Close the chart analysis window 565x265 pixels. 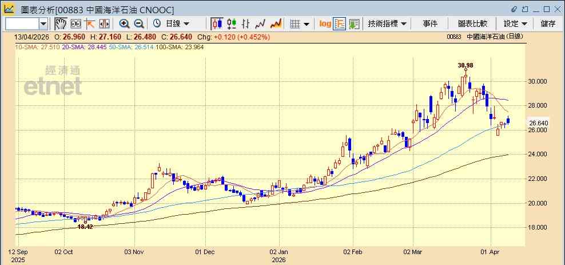(557, 9)
